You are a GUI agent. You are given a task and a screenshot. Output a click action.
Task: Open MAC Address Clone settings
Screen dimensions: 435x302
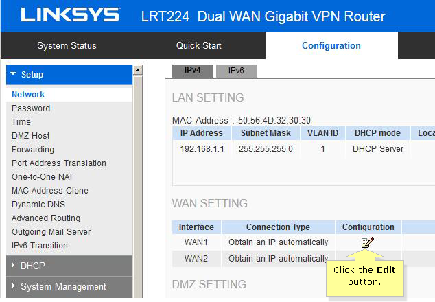[x=50, y=191]
